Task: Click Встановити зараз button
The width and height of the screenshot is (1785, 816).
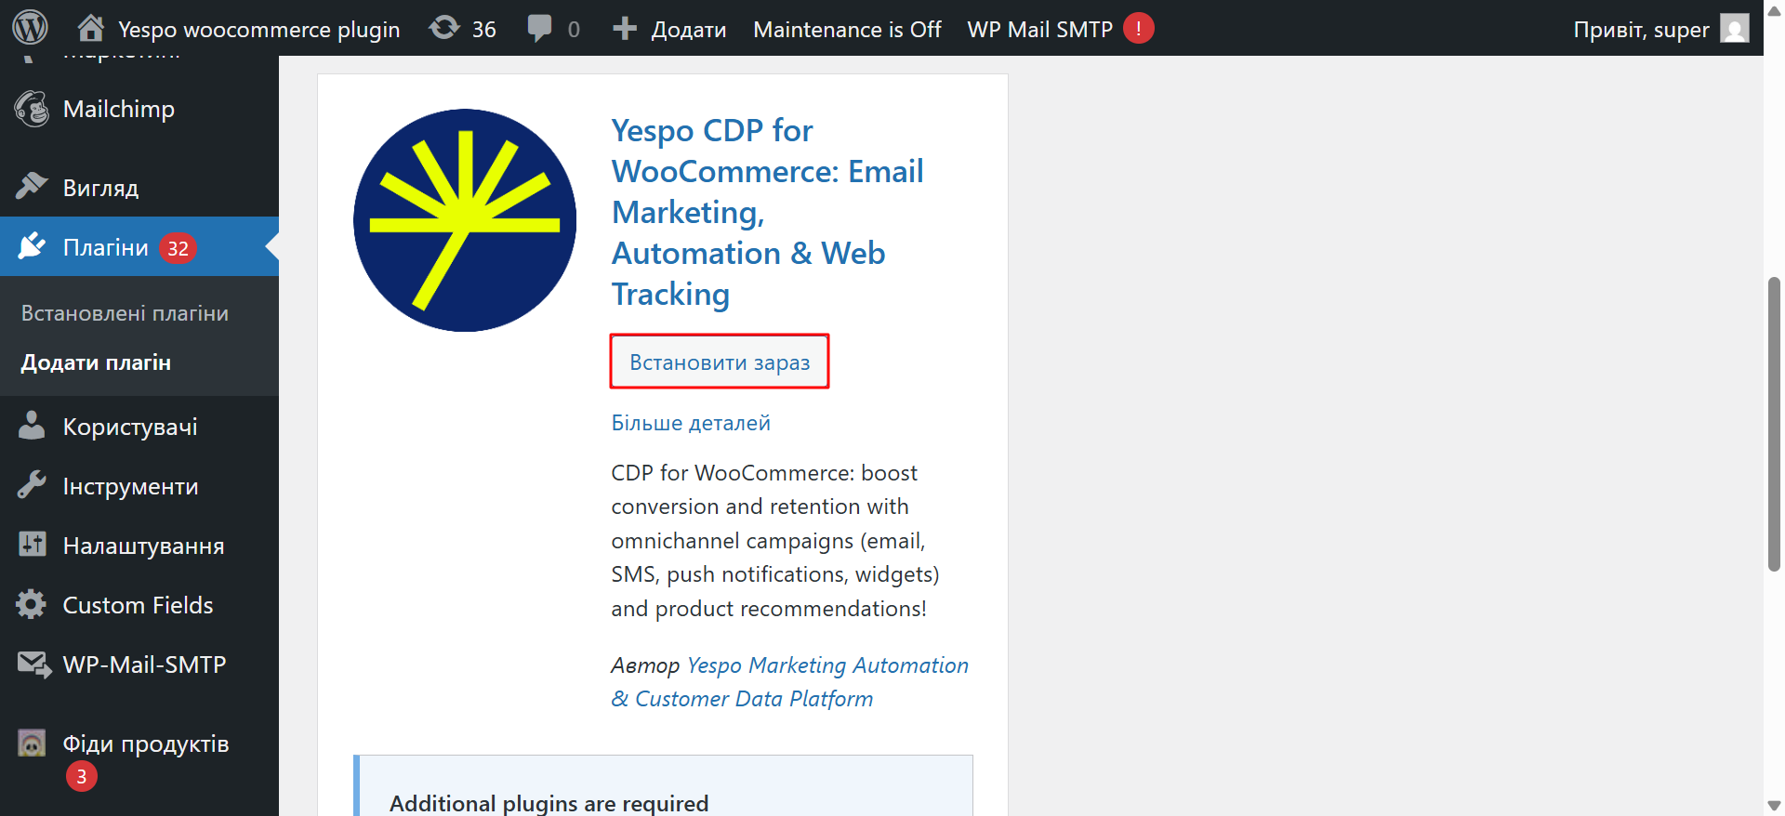Action: [720, 362]
